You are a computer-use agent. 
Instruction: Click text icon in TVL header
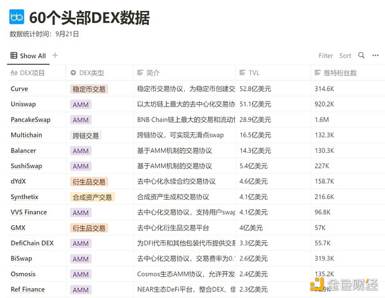243,73
